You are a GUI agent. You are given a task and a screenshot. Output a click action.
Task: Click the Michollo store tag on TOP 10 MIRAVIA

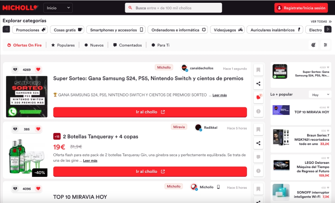pos(174,186)
